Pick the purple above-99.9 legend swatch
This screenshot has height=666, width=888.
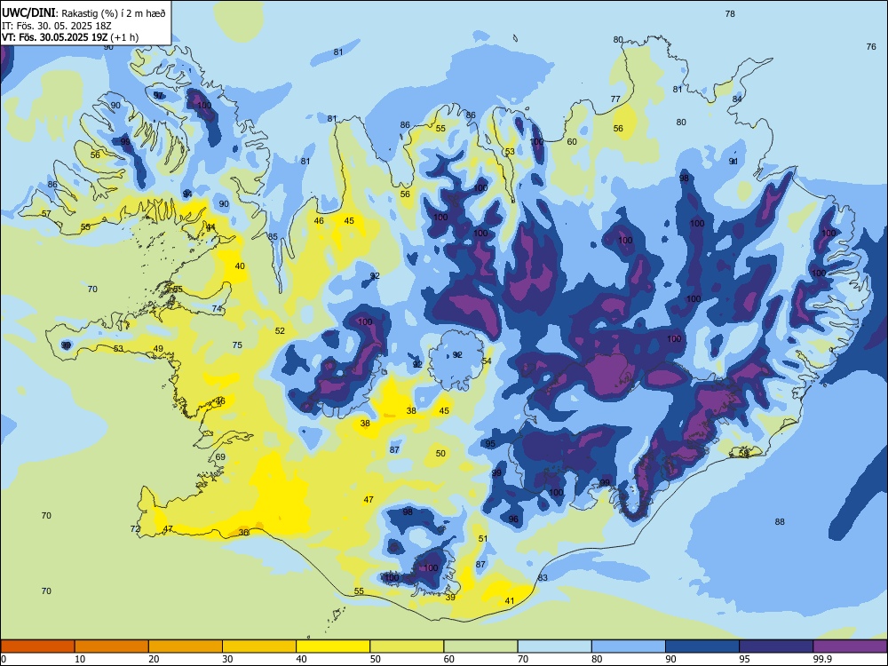(850, 646)
